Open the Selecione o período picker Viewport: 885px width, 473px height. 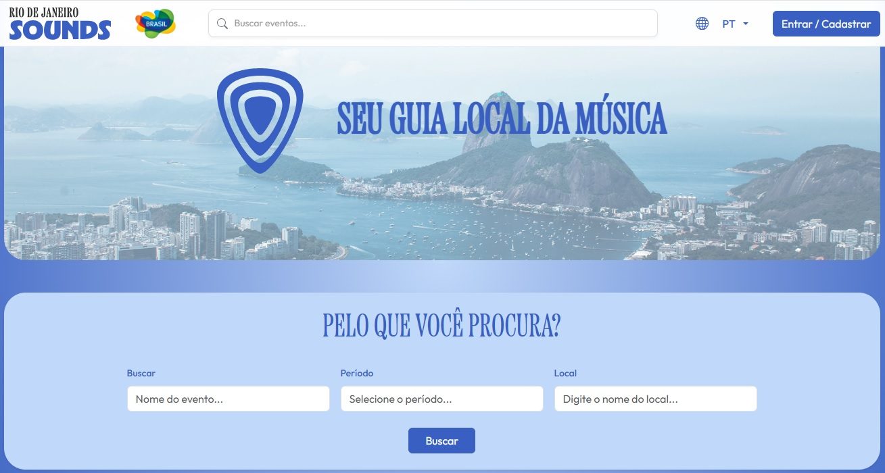click(x=442, y=399)
